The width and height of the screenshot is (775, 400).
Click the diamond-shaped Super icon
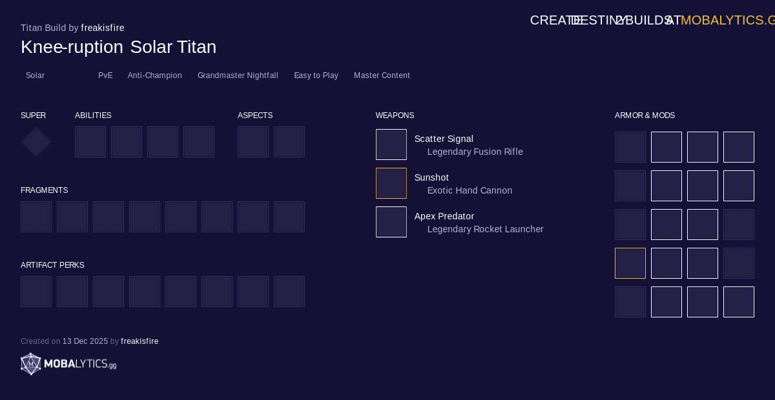[x=36, y=142]
